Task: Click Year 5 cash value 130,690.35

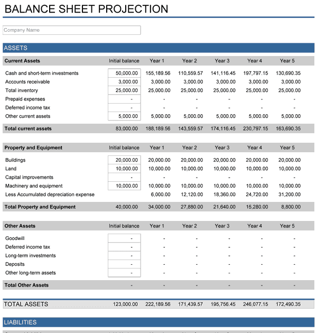Action: pyautogui.click(x=288, y=73)
